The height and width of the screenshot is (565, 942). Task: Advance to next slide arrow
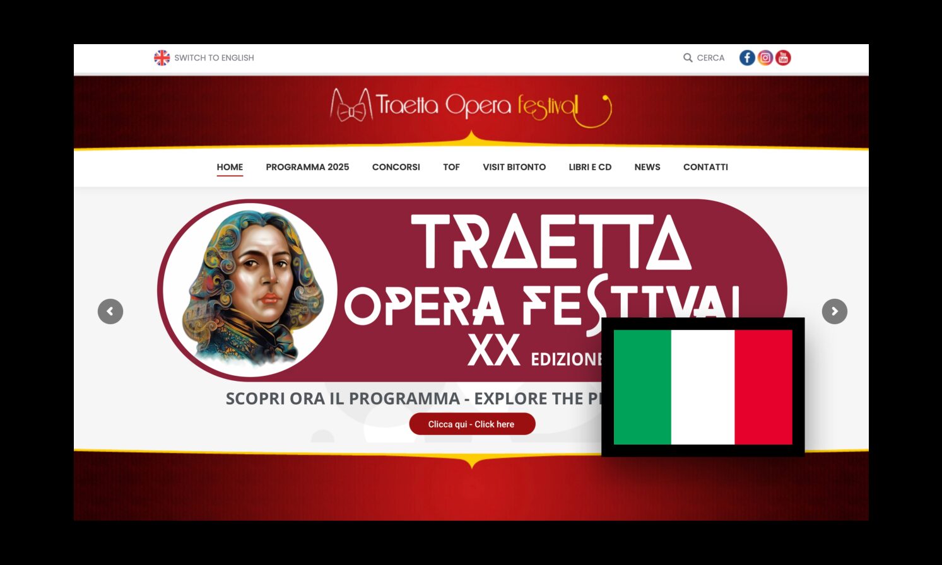[x=835, y=312]
